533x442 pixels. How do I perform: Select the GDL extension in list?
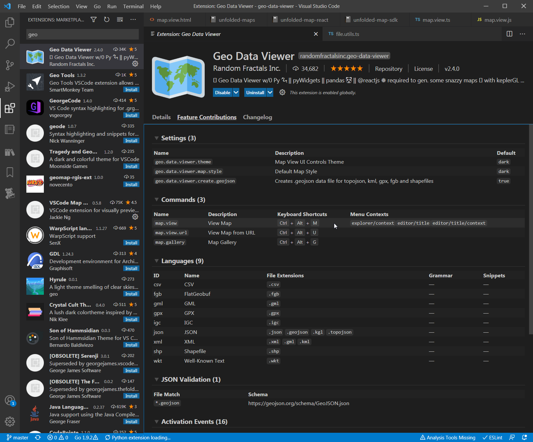(82, 261)
